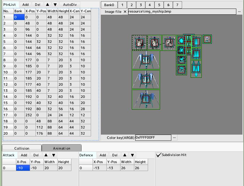Click X-Pos 232 in pattern row 17
This screenshot has width=244, height=186.
pos(30,115)
